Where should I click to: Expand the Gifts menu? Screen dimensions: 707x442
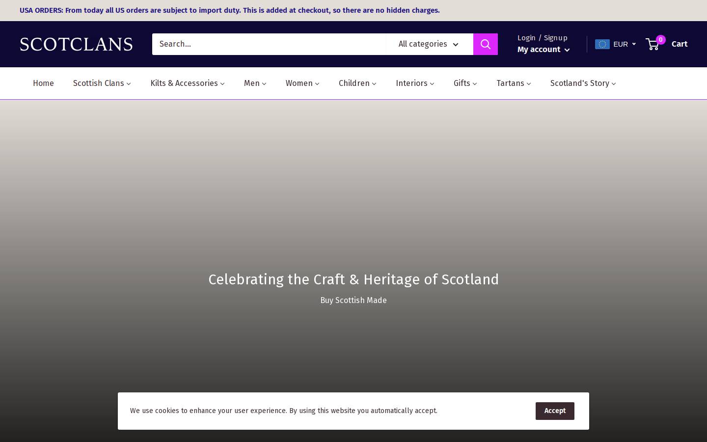[x=465, y=83]
